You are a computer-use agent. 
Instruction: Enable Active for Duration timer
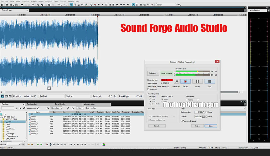[x=206, y=117]
